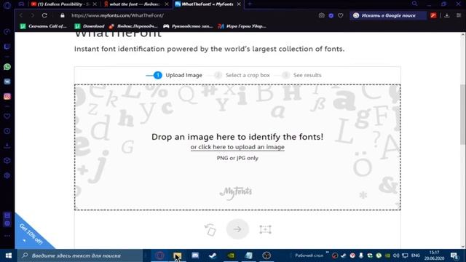Image resolution: width=466 pixels, height=262 pixels.
Task: Open a new tab with the plus
Action: (250, 4)
